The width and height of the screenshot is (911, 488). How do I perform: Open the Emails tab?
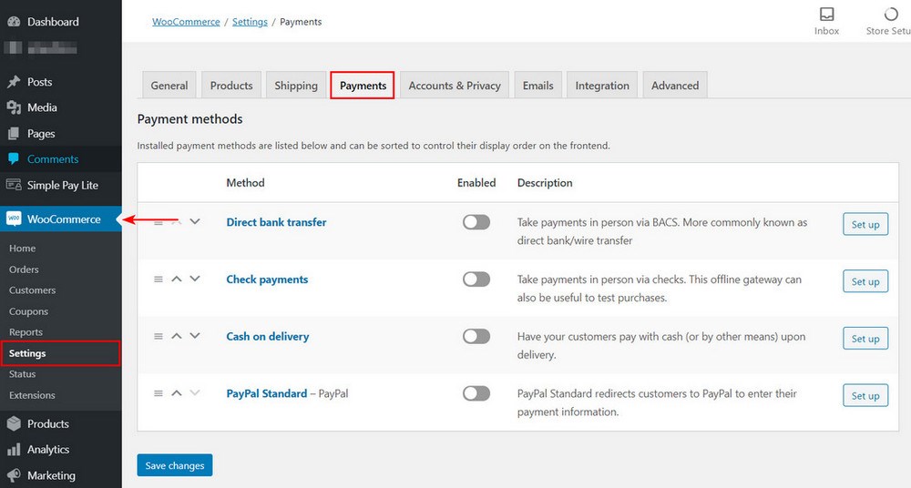click(x=538, y=86)
